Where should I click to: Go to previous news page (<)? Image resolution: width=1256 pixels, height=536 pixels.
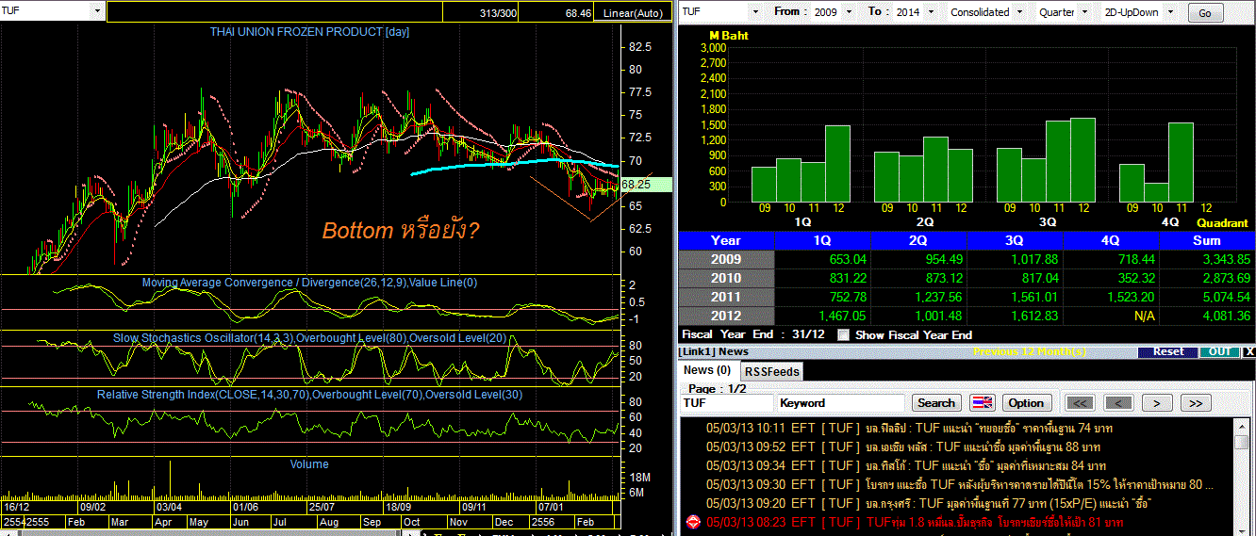(x=1118, y=402)
